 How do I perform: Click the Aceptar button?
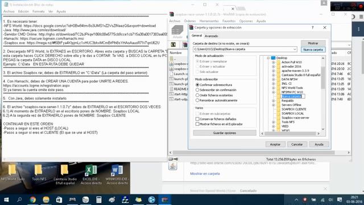coord(275,144)
